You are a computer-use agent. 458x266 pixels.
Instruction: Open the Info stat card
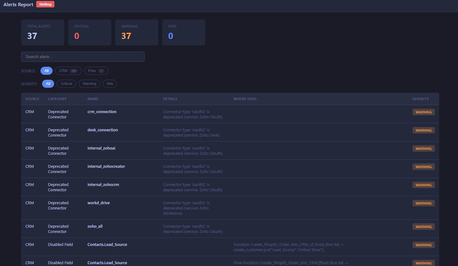(x=183, y=32)
